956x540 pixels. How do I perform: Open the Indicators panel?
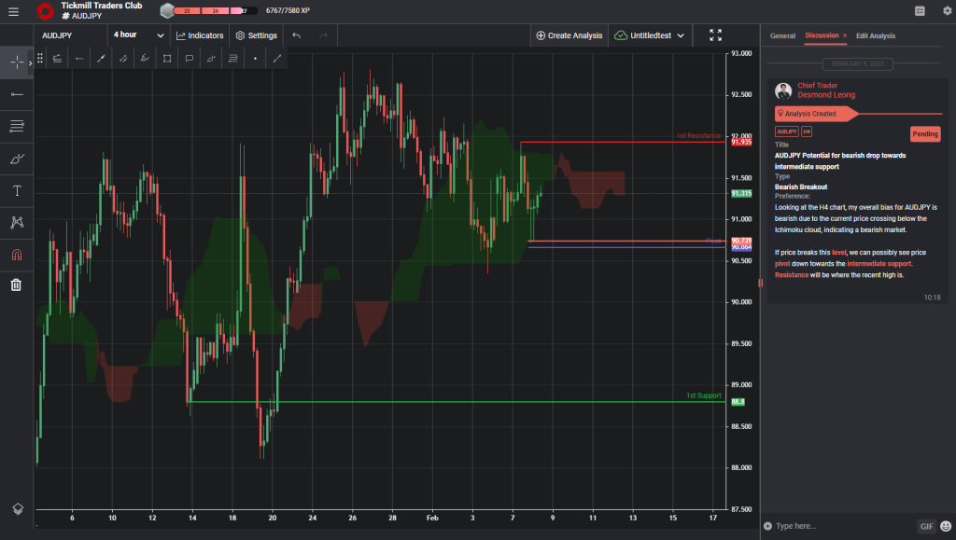(200, 35)
